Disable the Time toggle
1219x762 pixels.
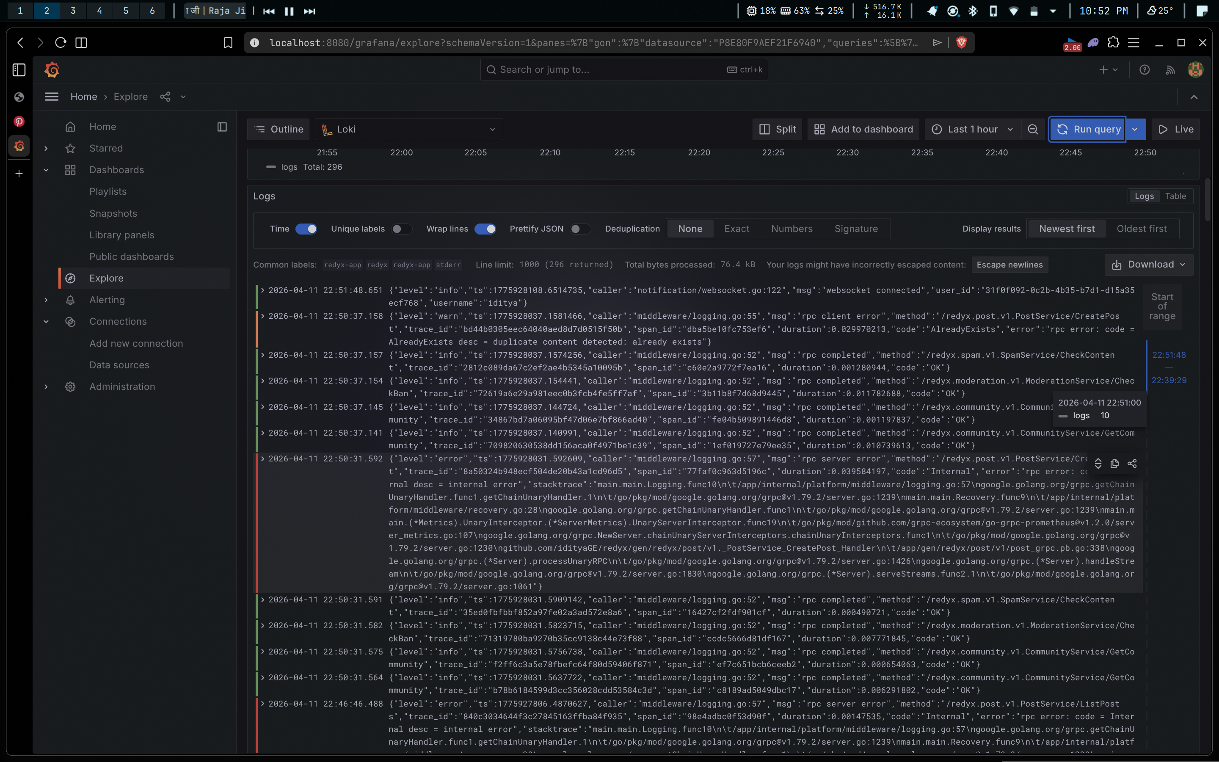[306, 229]
